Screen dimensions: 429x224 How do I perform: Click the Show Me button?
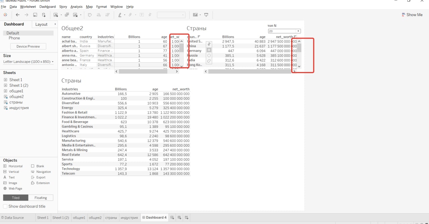click(x=412, y=15)
